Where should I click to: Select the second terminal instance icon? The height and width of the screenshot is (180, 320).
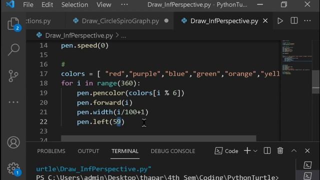(307, 176)
